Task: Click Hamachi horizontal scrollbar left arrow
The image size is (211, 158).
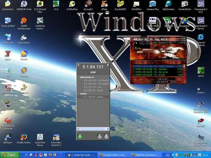Action: click(x=78, y=129)
